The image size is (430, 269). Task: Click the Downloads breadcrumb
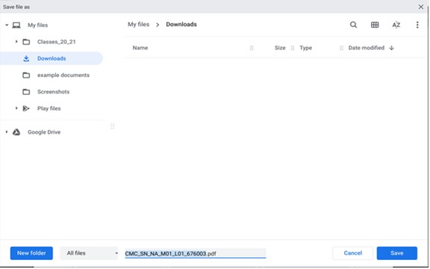(181, 25)
